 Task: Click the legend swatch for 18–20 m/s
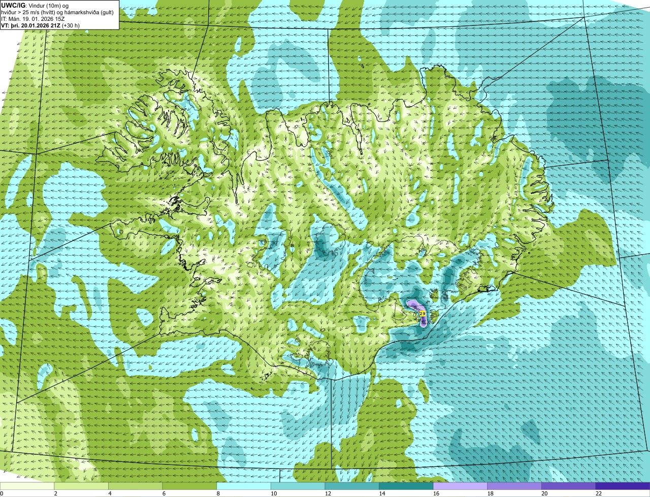[x=514, y=486]
